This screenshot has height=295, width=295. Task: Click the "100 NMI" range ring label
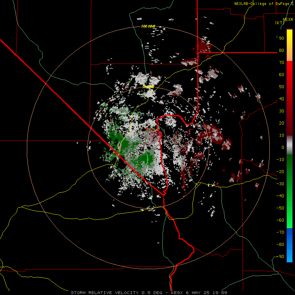[x=148, y=26]
